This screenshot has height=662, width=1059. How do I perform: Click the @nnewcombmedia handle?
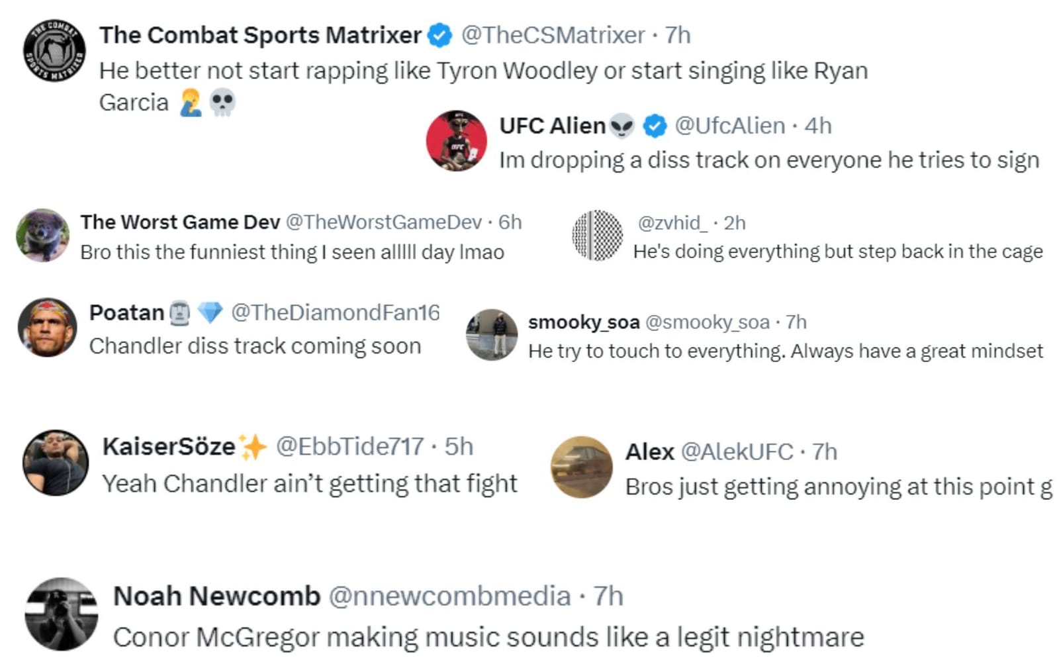coord(451,596)
